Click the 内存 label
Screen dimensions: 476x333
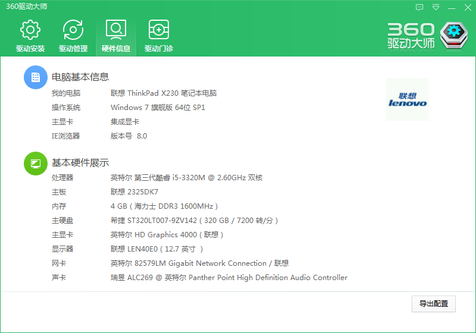pyautogui.click(x=59, y=206)
